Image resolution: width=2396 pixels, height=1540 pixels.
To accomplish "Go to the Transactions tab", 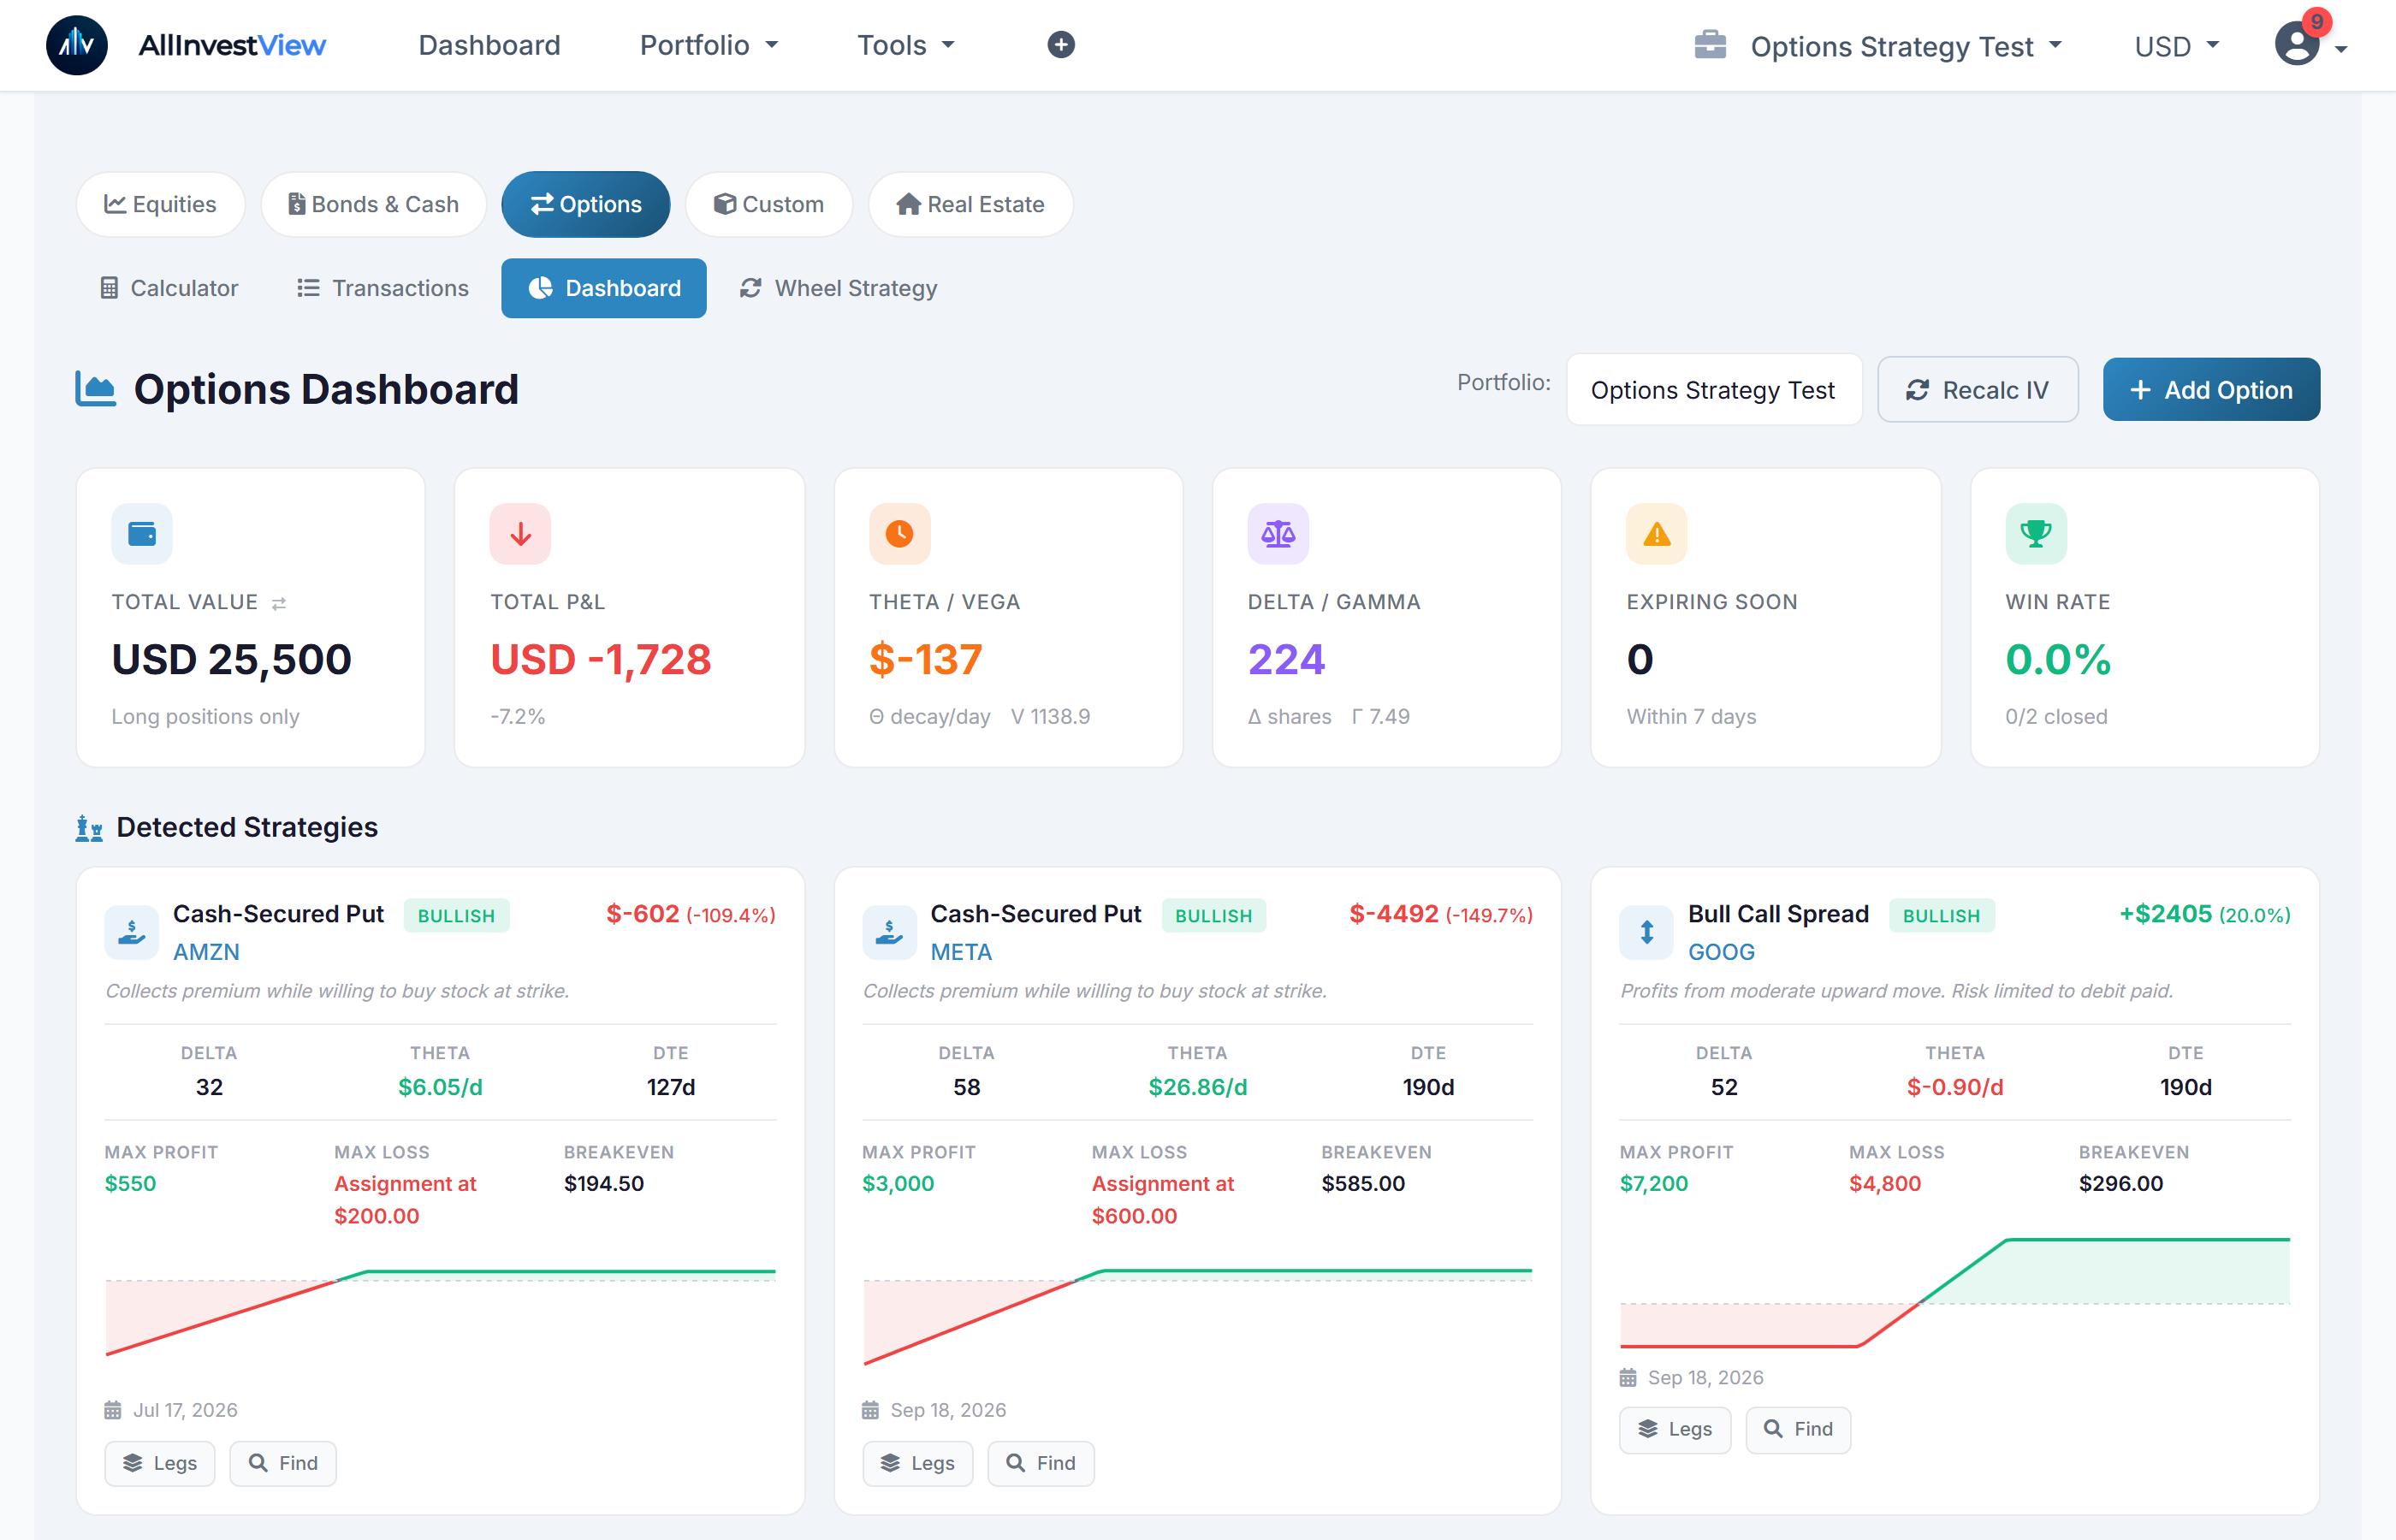I will [x=383, y=288].
